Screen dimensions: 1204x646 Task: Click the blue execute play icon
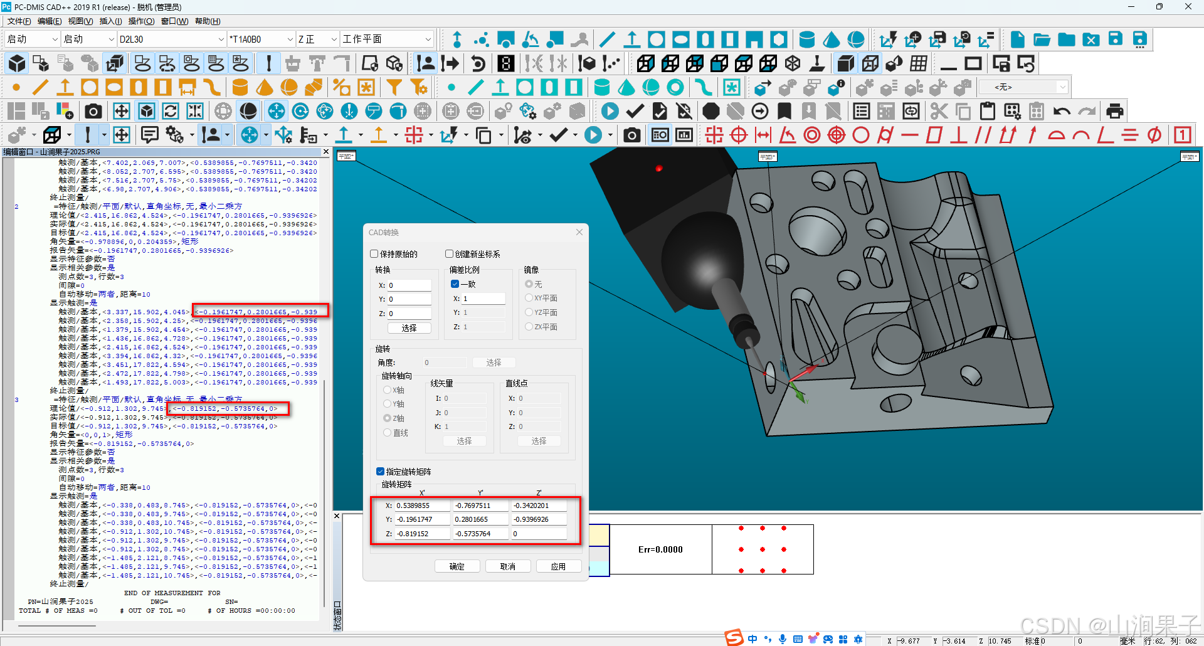pyautogui.click(x=610, y=112)
